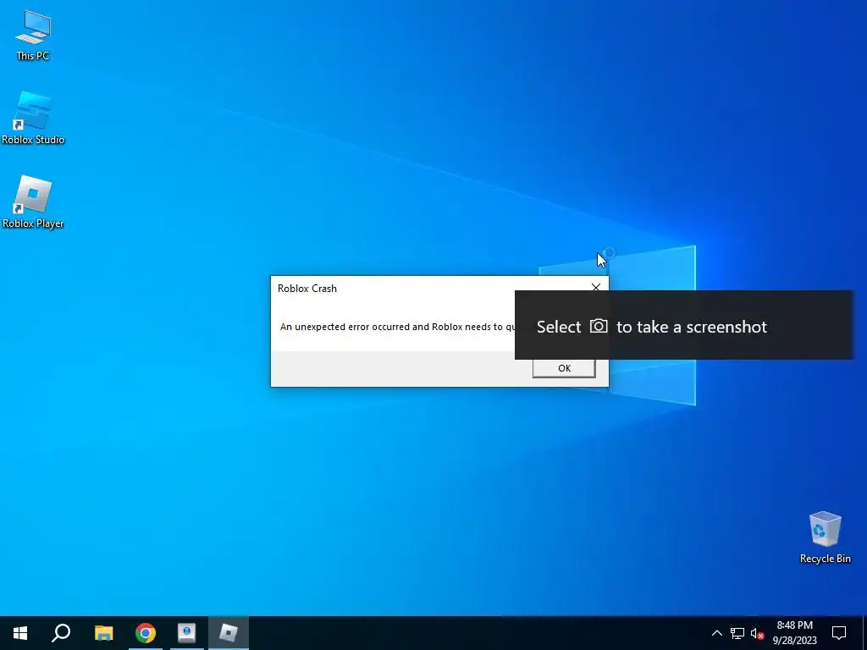Open the pinned app beside Chrome
Image resolution: width=867 pixels, height=650 pixels.
point(187,633)
